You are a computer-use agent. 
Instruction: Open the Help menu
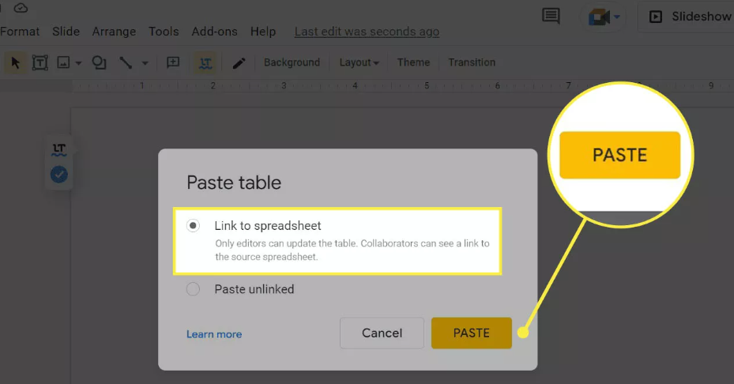pos(262,32)
